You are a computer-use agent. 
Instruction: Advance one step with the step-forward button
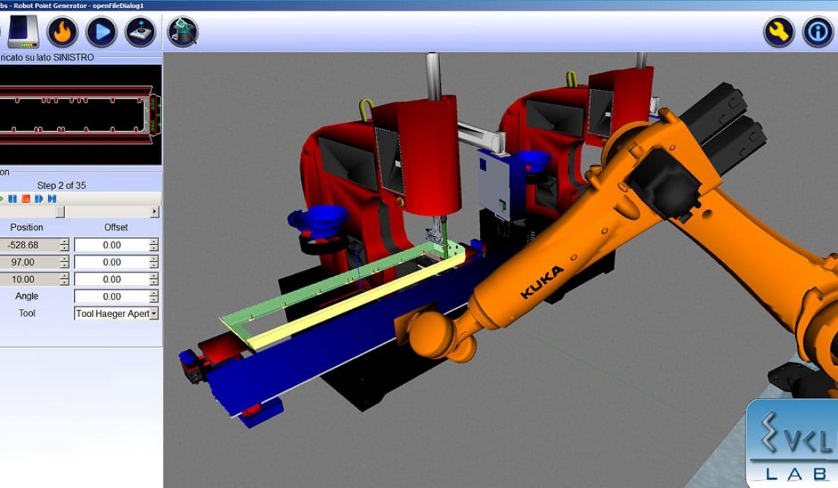click(39, 199)
